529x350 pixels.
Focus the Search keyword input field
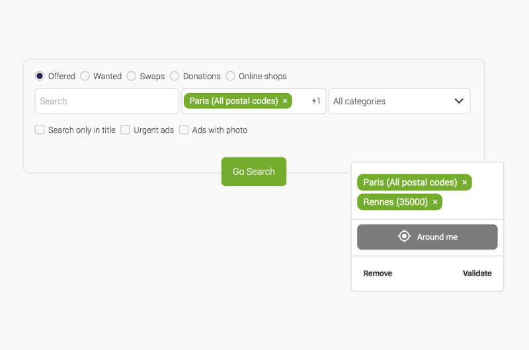[106, 101]
